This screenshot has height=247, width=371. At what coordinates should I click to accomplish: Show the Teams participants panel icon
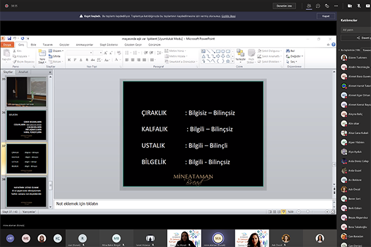click(x=309, y=6)
